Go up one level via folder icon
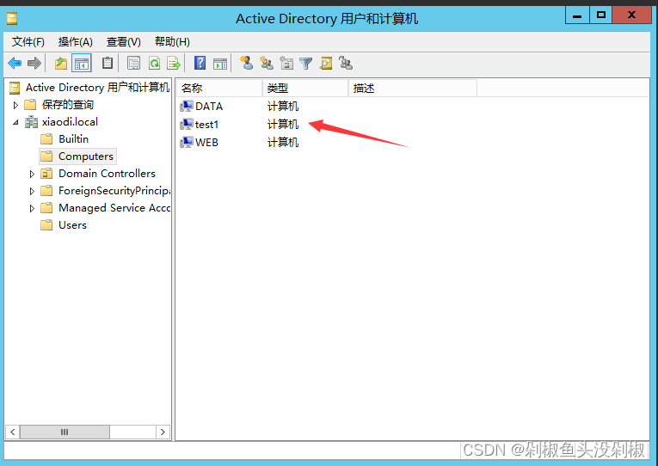 click(61, 64)
